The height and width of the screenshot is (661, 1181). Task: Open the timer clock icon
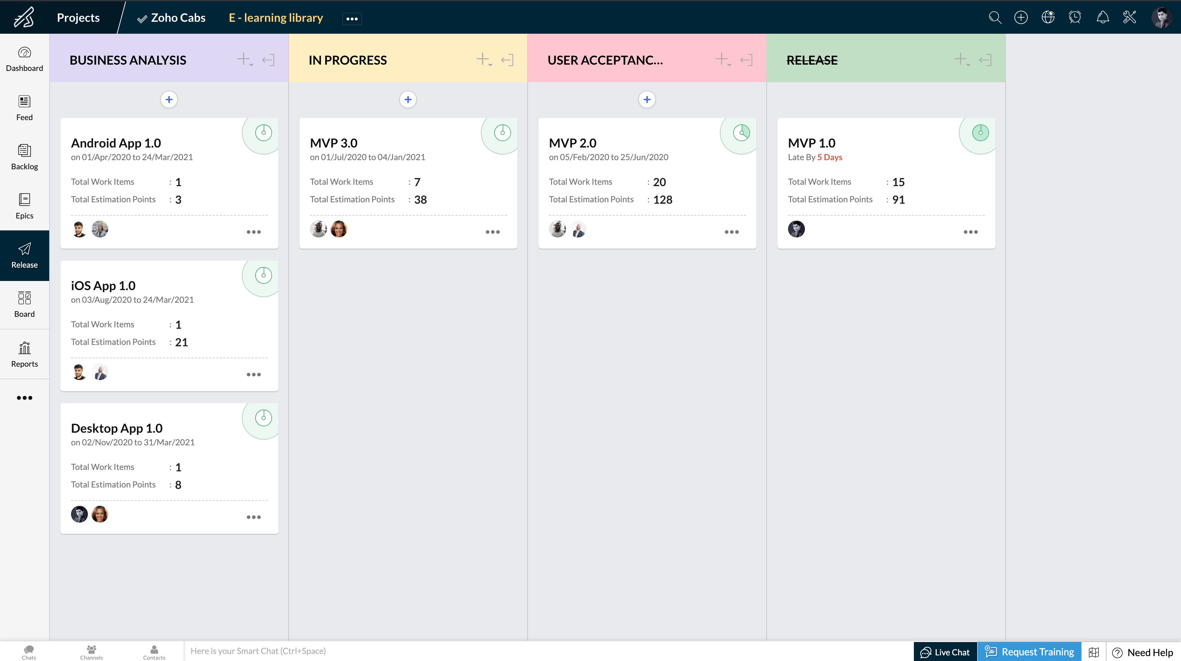click(x=1075, y=18)
